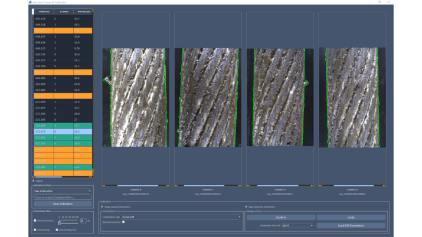422x237 pixels.
Task: Expand Edge Detection Parameters section
Action: (x=246, y=207)
